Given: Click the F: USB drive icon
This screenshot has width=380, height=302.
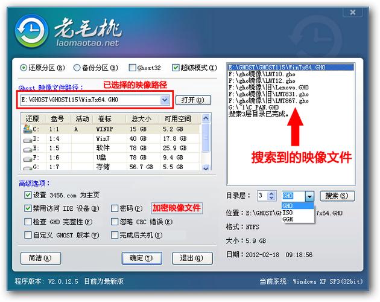Looking at the screenshot, I should 28,157.
